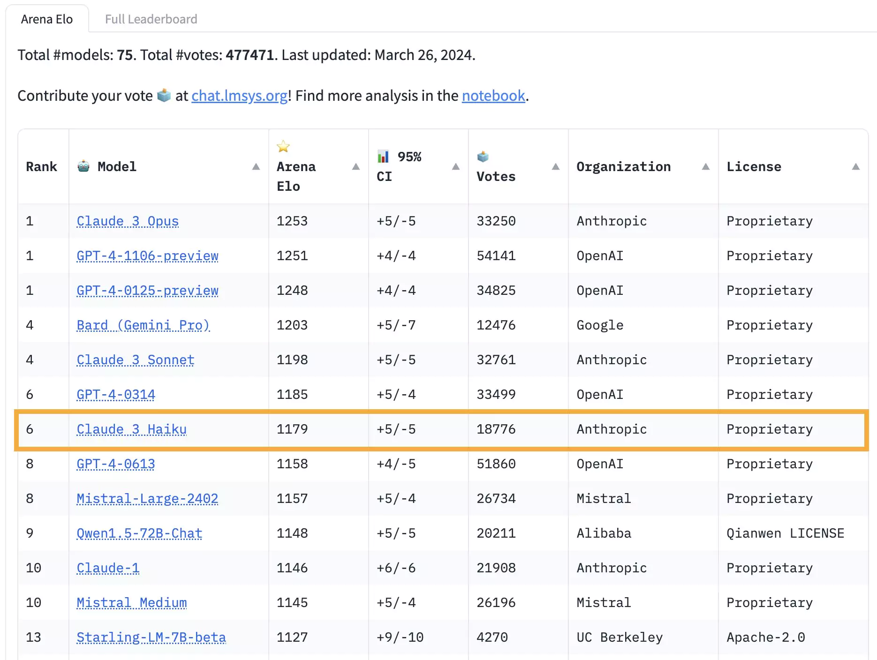Click the GPT-4-1106-preview model link

[147, 255]
